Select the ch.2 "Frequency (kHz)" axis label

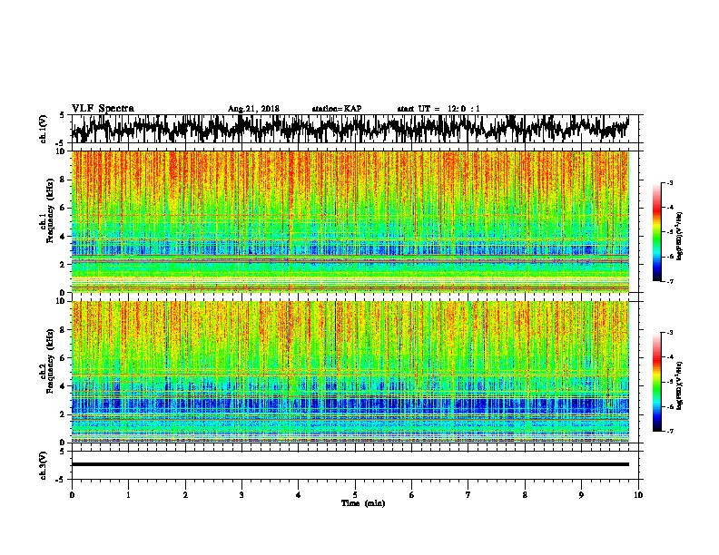(50, 361)
